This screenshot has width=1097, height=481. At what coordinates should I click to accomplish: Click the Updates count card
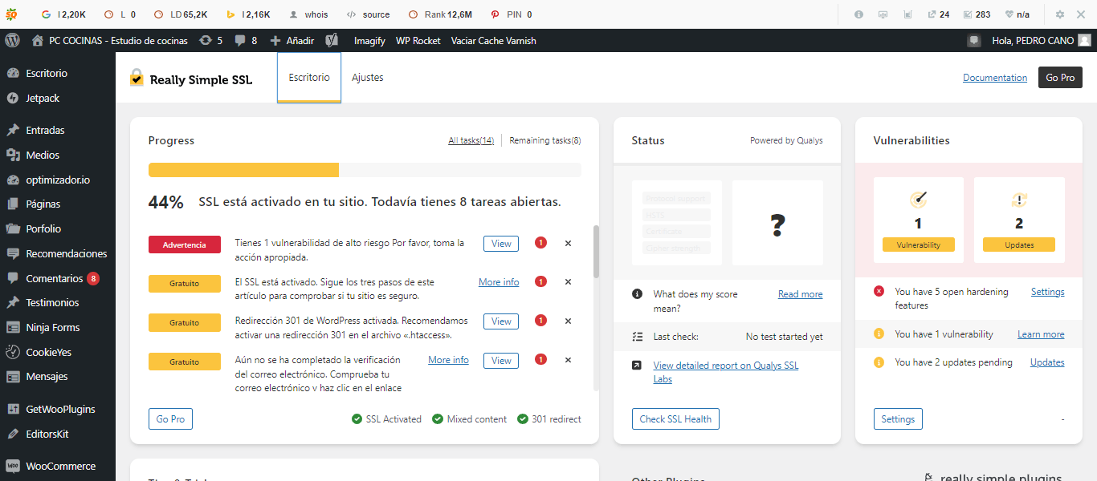click(x=1019, y=220)
